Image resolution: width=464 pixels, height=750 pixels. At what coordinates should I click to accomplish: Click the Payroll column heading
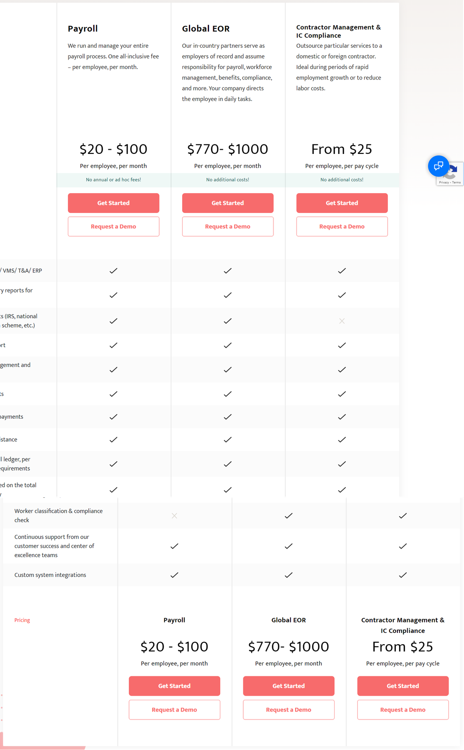[x=82, y=28]
